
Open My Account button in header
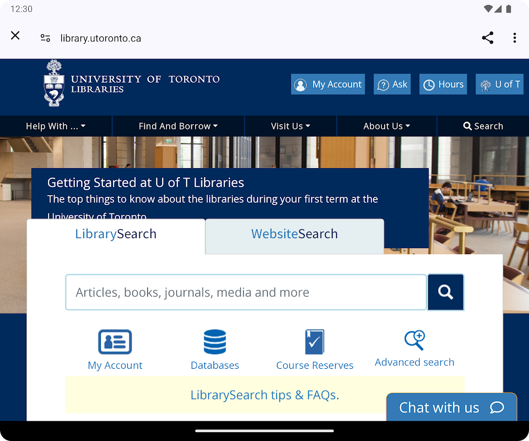coord(328,84)
